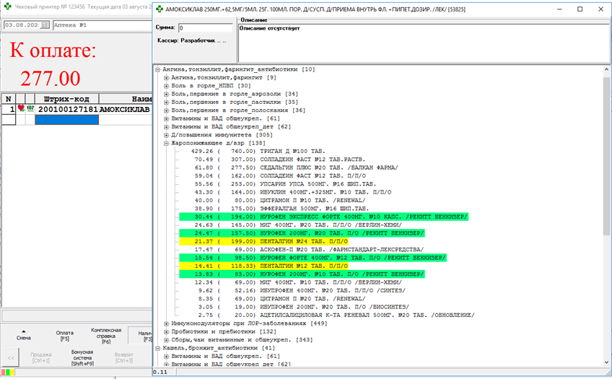Expand Боль,першение в горле_аэрозоли [34]
Image resolution: width=612 pixels, height=379 pixels.
pos(166,94)
